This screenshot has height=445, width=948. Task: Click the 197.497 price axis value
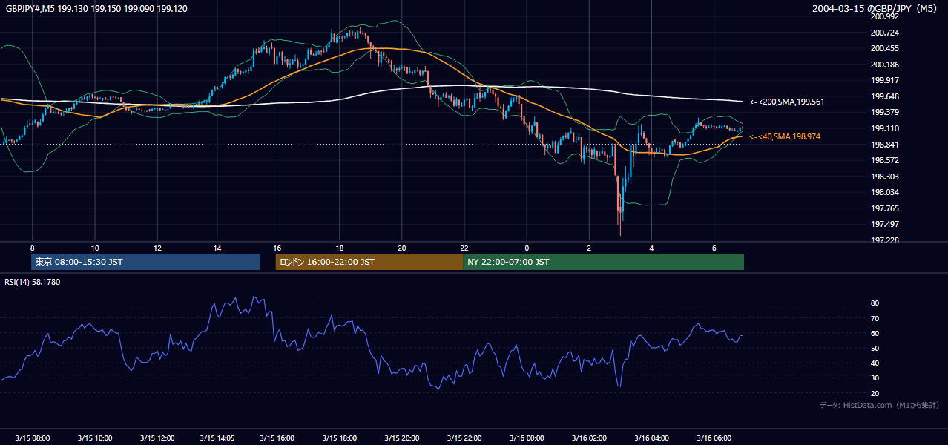pos(884,224)
